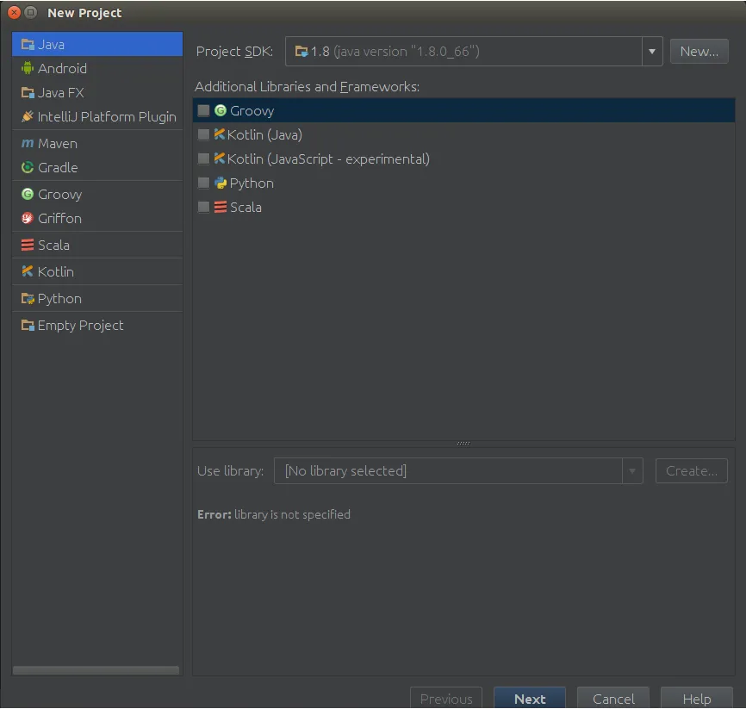Image resolution: width=746 pixels, height=709 pixels.
Task: Click the New... SDK button
Action: [x=699, y=52]
